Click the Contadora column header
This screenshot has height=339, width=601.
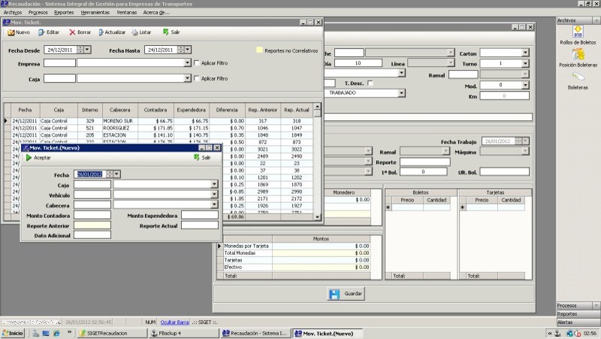[x=156, y=110]
